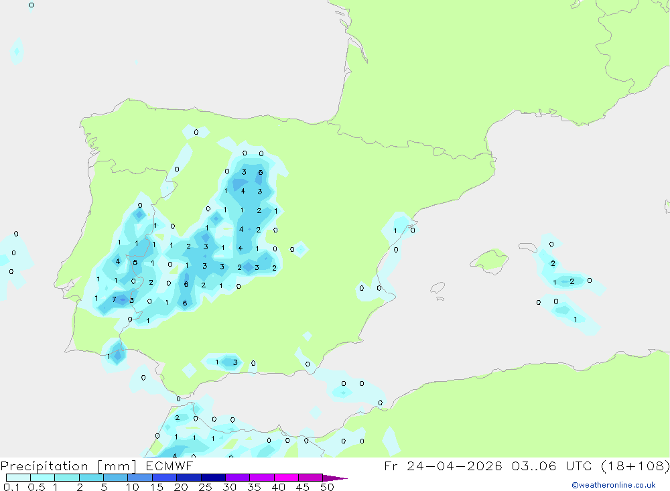Click the legend label '40'

279,487
